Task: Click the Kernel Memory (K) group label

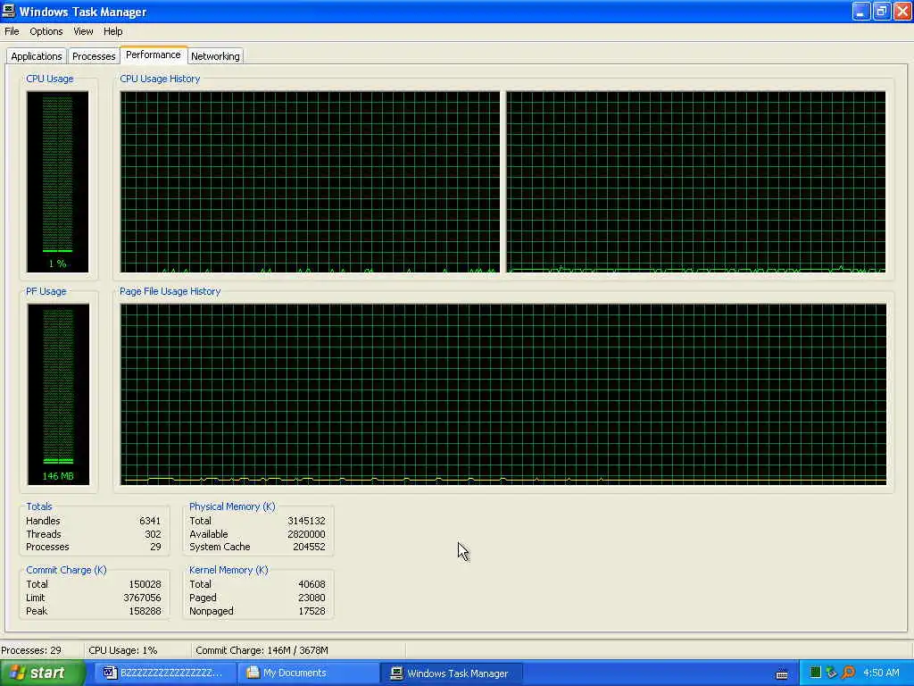Action: (x=228, y=570)
